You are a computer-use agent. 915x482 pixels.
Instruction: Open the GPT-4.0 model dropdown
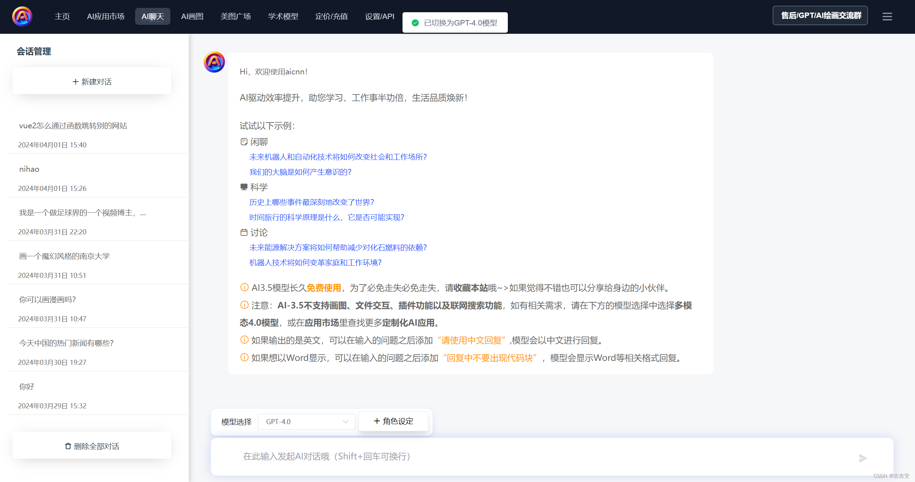(x=306, y=422)
